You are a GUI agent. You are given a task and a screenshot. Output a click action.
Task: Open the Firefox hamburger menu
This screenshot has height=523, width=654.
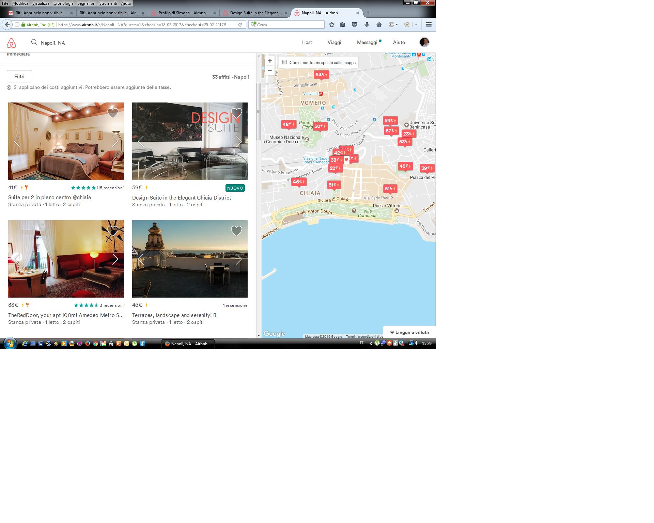tap(429, 25)
